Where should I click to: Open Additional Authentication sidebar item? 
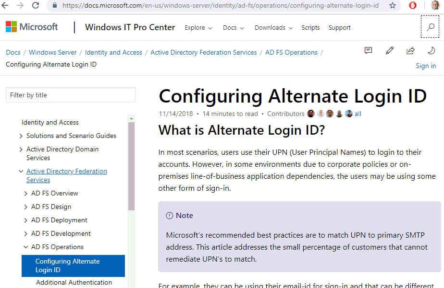74,282
